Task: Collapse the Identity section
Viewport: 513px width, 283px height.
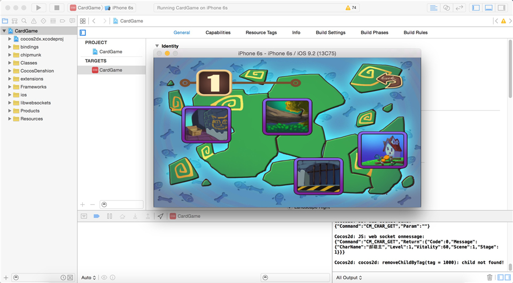Action: [157, 46]
